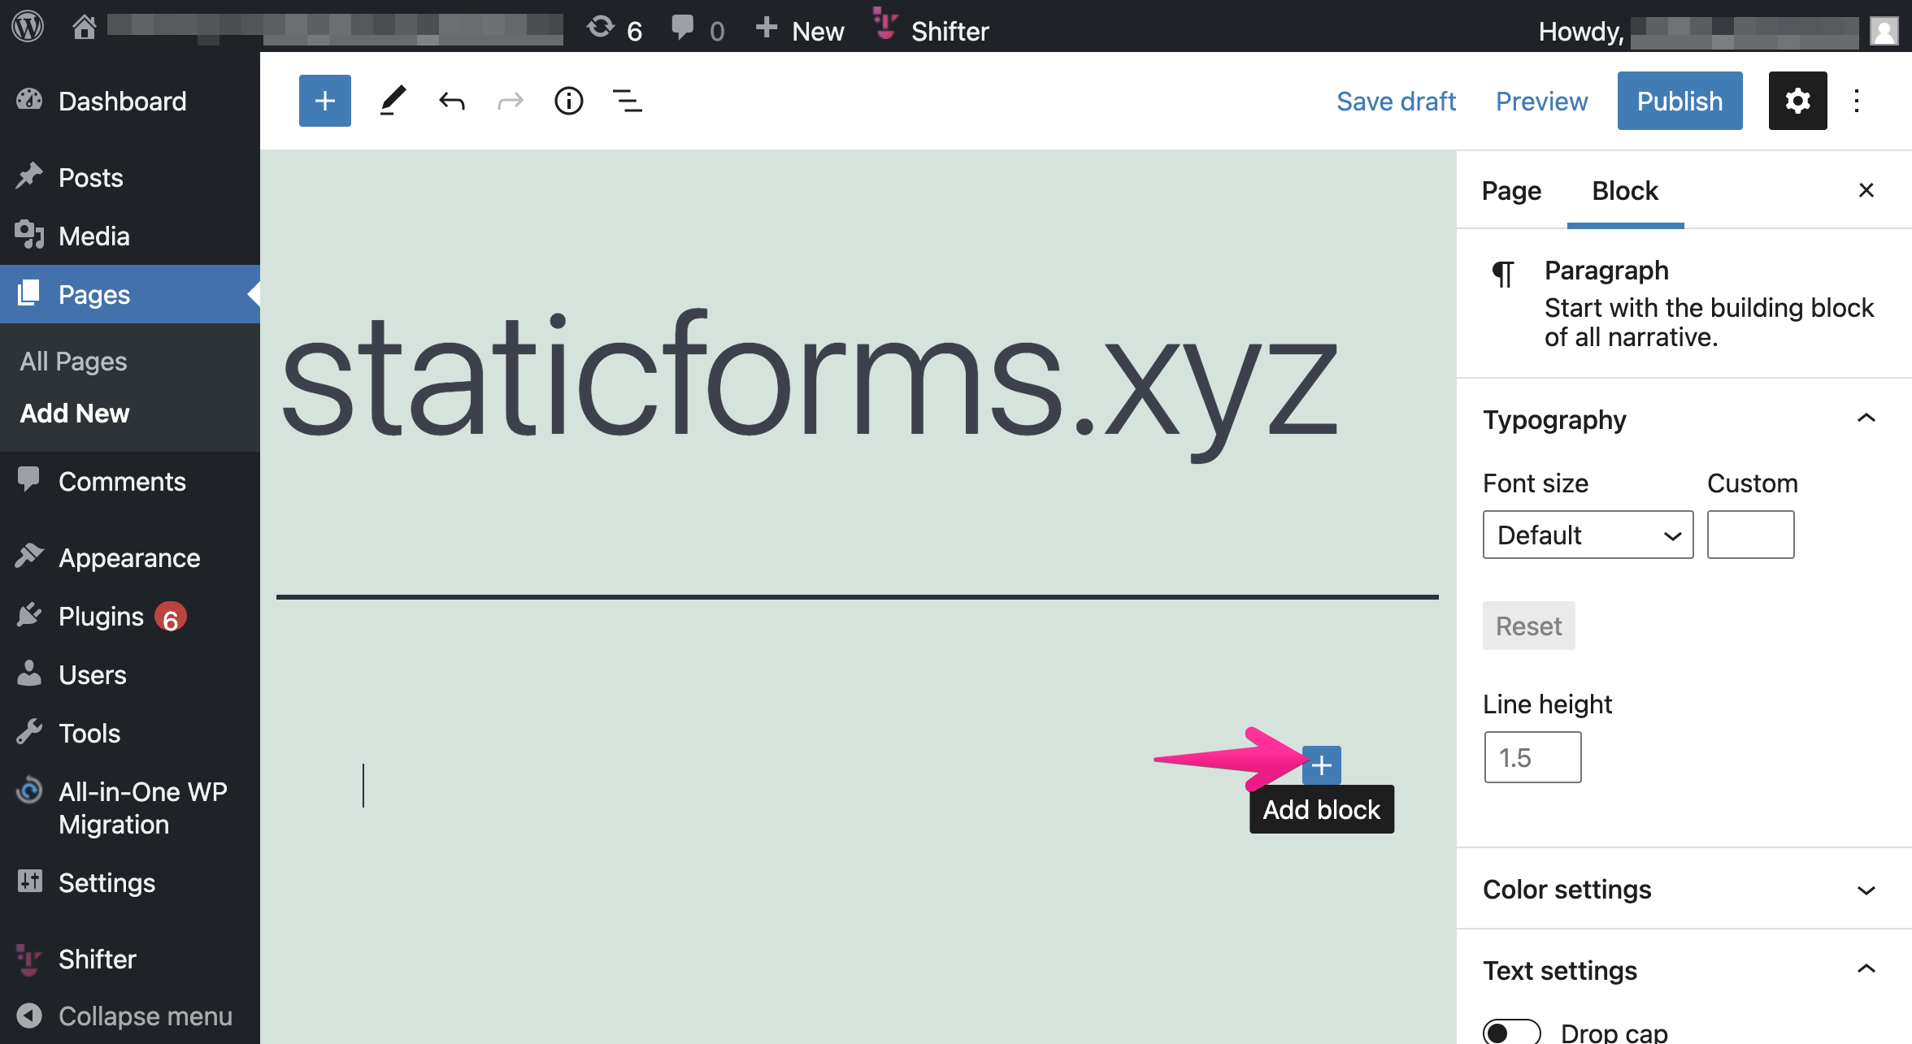Open All Pages submenu link
1912x1044 pixels.
(73, 361)
